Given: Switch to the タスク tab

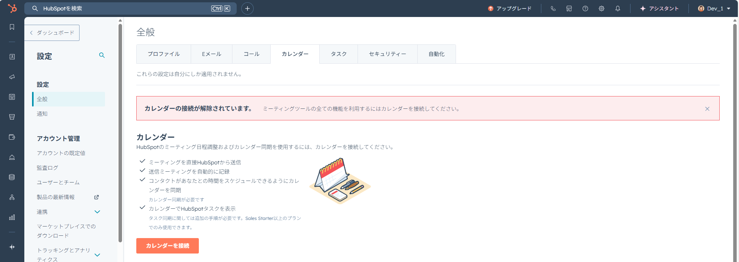Looking at the screenshot, I should click(x=339, y=54).
